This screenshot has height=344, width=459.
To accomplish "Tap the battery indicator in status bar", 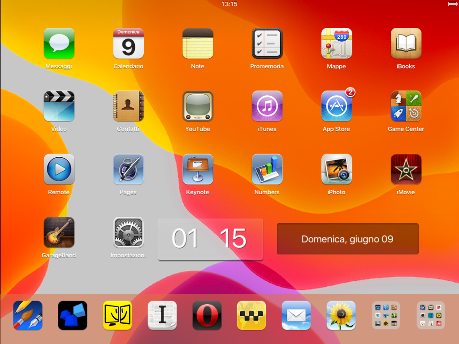I will click(x=453, y=4).
